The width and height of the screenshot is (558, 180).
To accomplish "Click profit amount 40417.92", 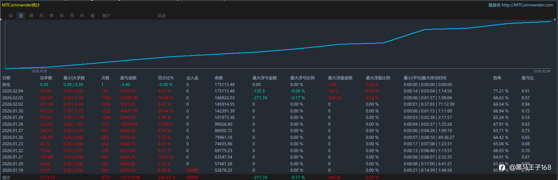I will point(129,111).
